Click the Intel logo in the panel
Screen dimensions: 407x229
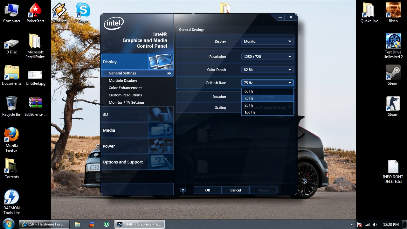pyautogui.click(x=114, y=23)
